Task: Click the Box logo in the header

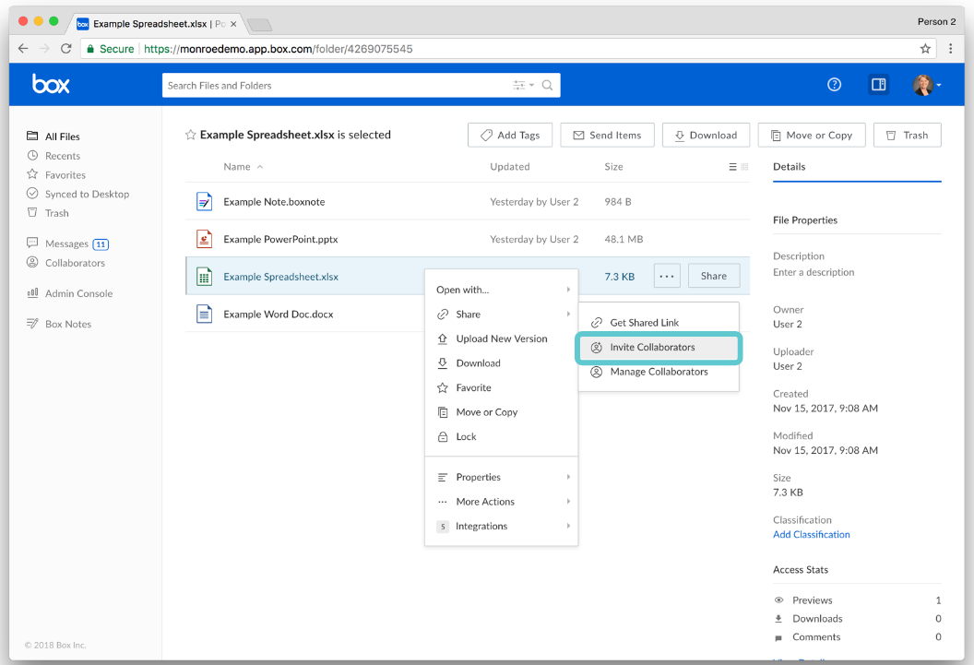Action: point(51,84)
